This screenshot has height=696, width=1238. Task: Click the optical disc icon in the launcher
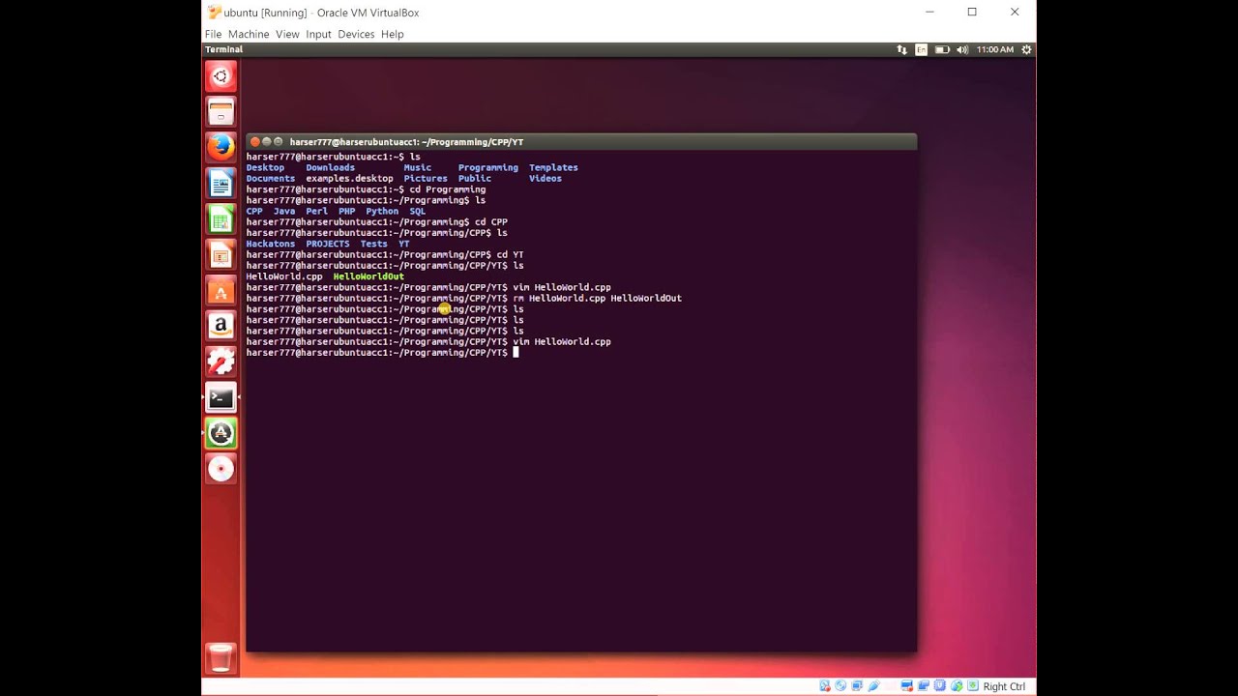221,469
